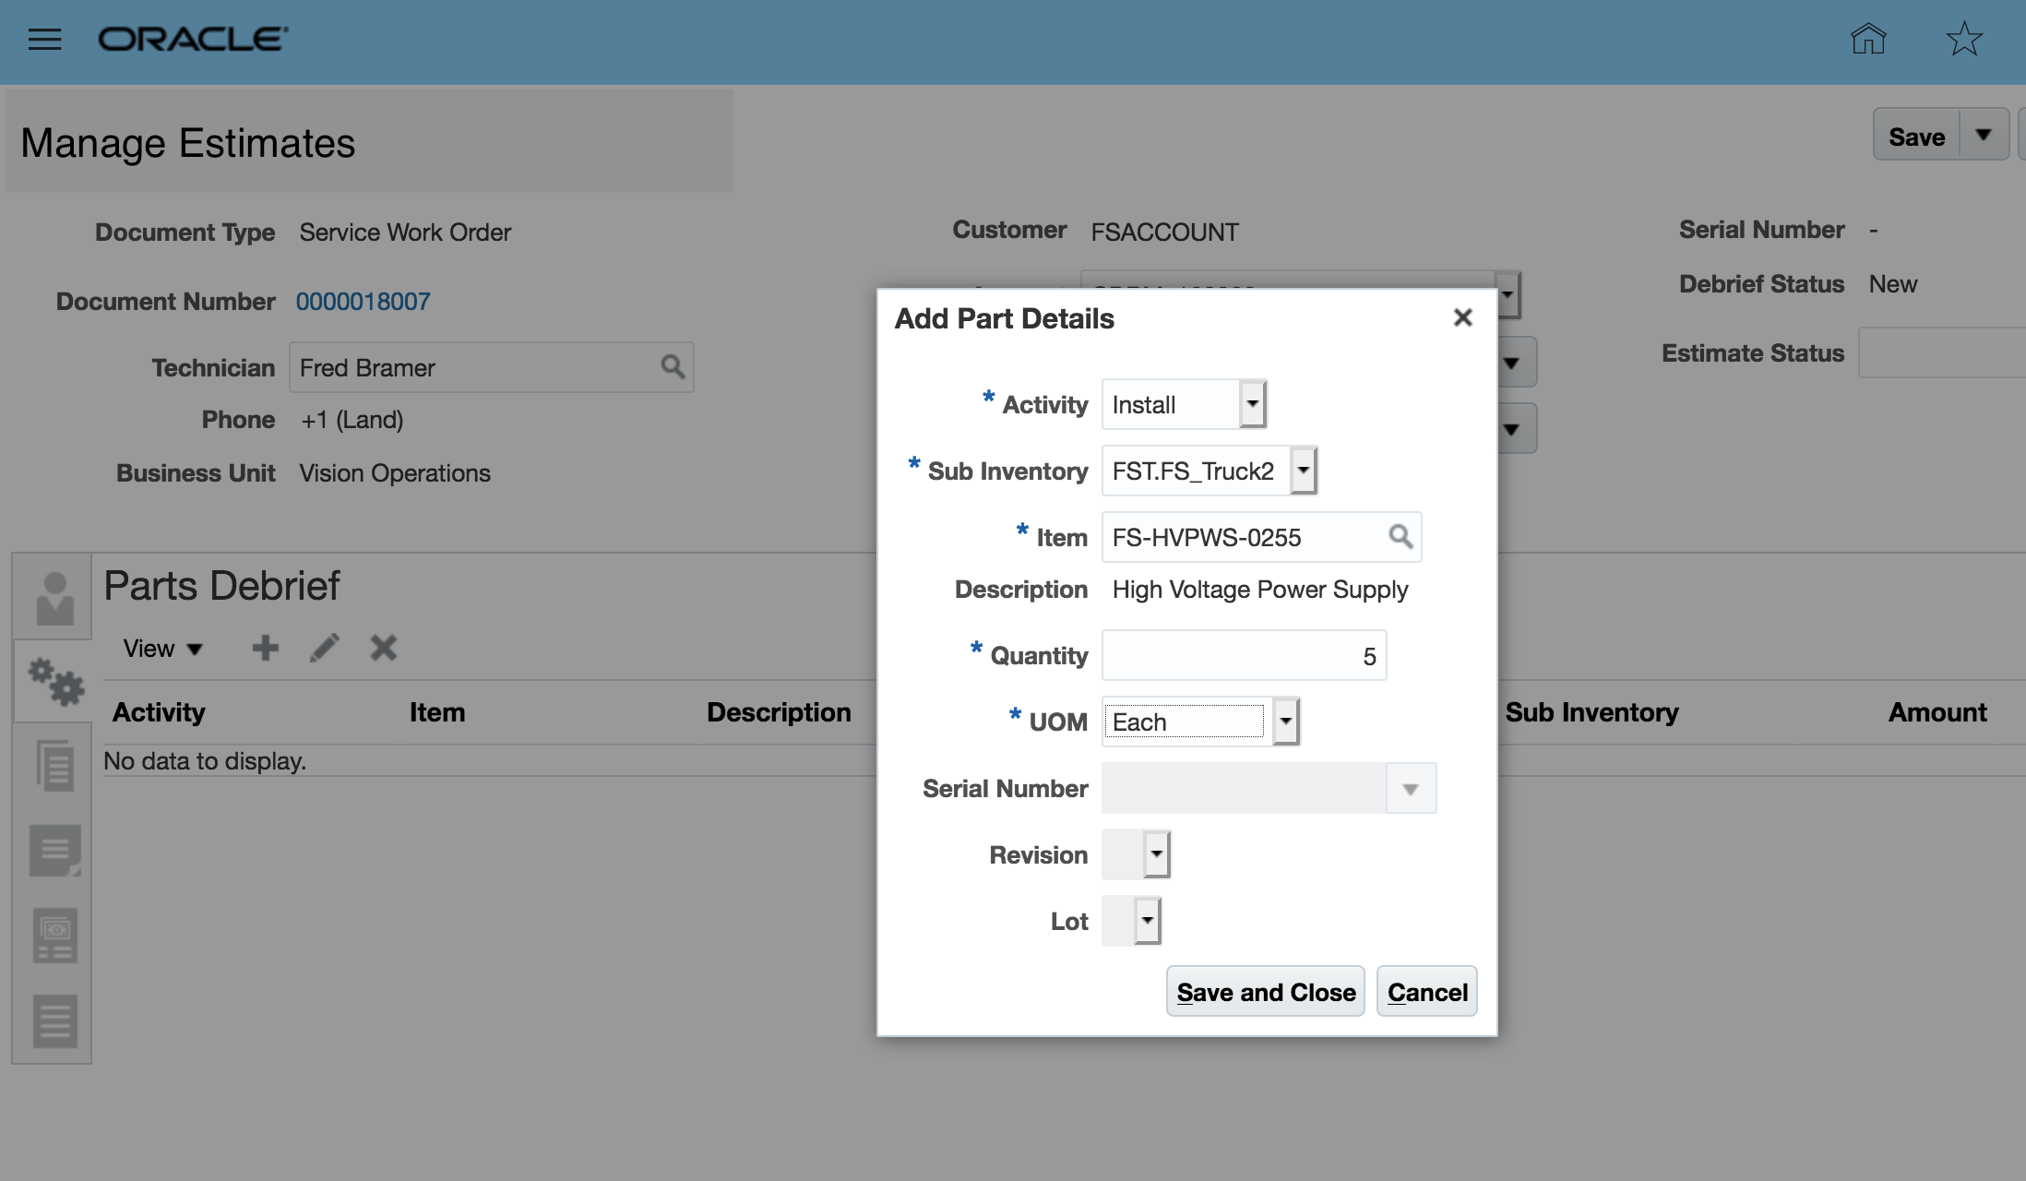Open document number 0000018007 link
2026x1181 pixels.
(x=363, y=302)
